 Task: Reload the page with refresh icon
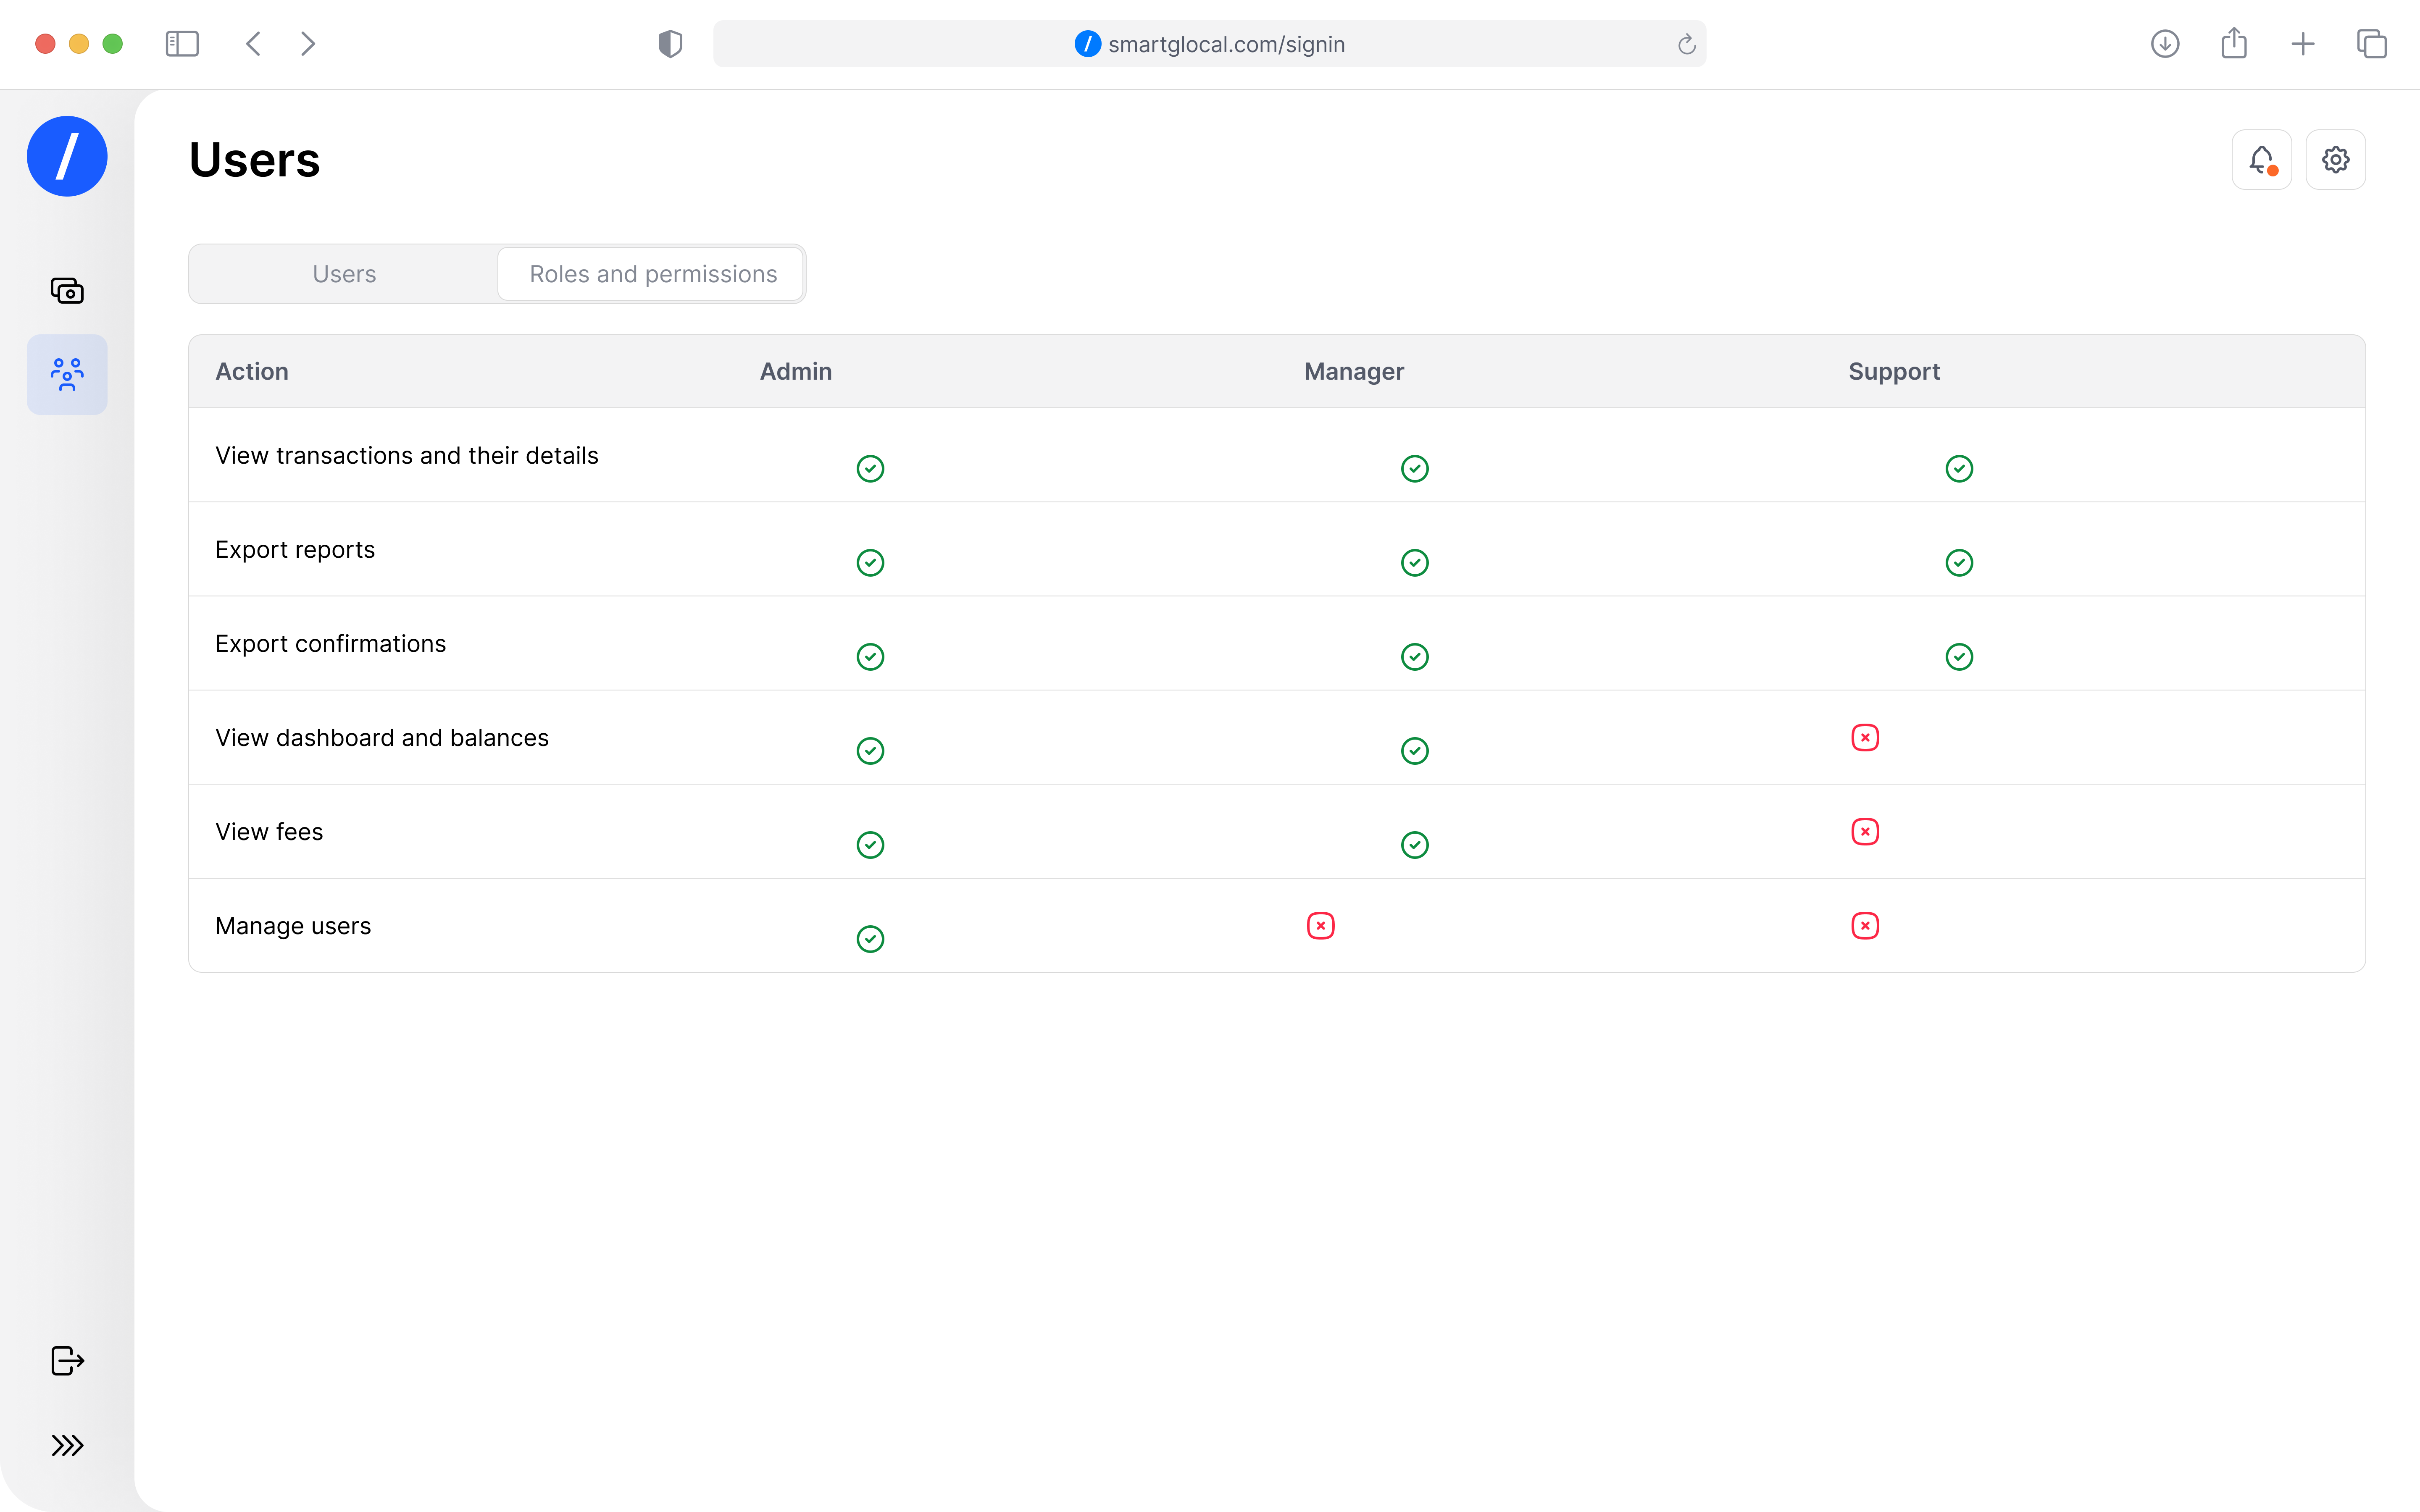point(1686,44)
